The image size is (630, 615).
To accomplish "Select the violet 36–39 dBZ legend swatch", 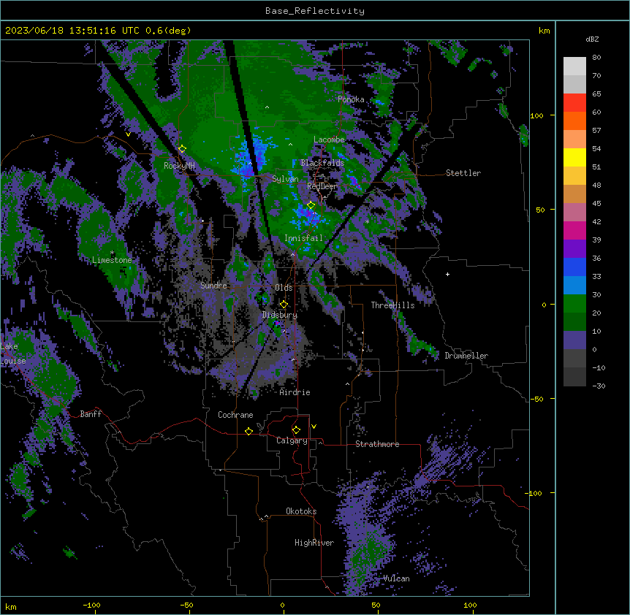I will click(574, 249).
